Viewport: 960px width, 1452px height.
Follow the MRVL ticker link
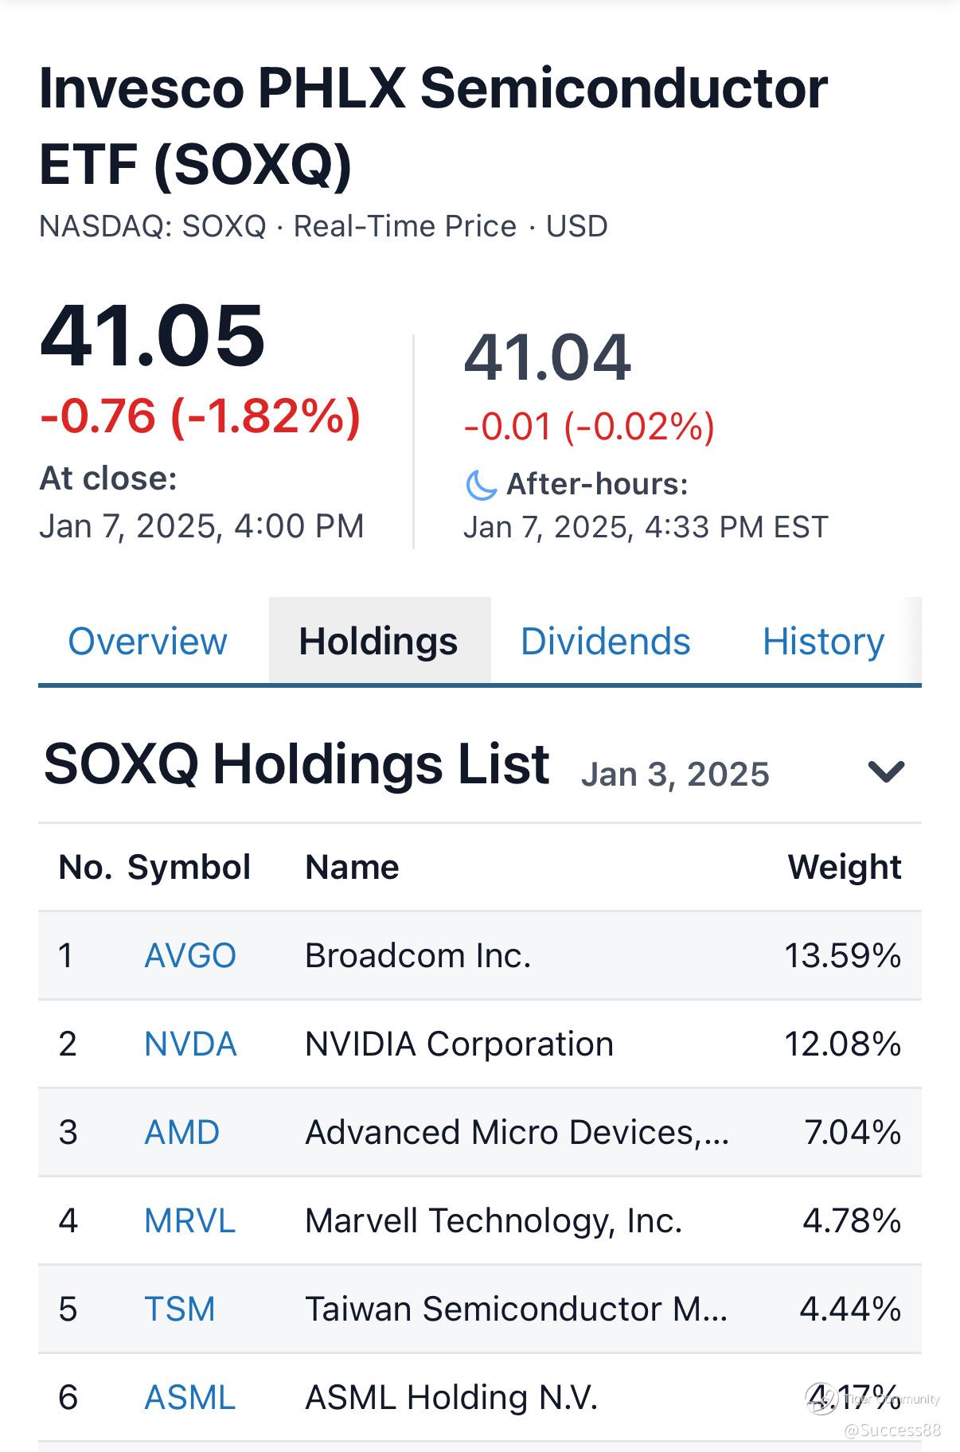(189, 1220)
